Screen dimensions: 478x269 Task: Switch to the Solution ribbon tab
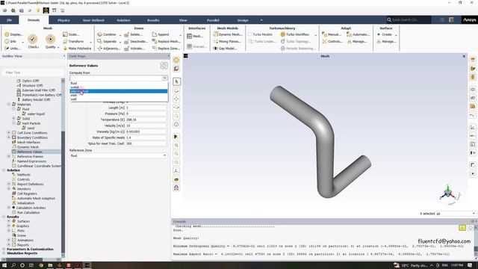pyautogui.click(x=123, y=20)
